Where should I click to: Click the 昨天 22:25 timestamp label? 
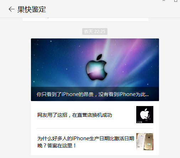pyautogui.click(x=95, y=32)
